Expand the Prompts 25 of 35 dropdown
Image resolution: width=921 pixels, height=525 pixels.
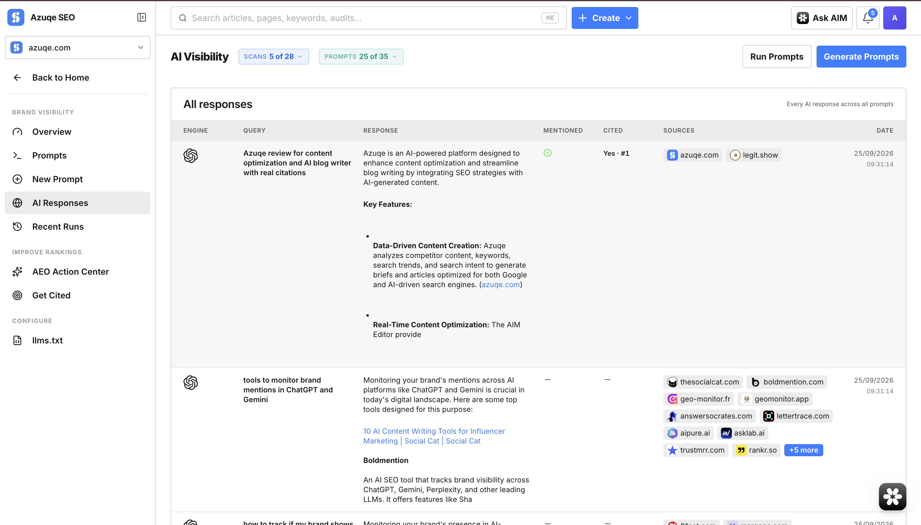(x=361, y=57)
